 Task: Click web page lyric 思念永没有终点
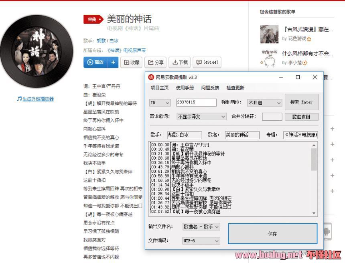tap(99, 223)
